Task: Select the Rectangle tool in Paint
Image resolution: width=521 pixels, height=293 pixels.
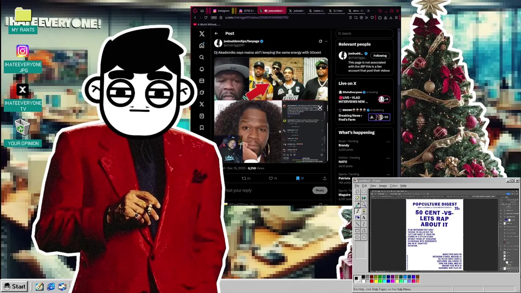Action: tap(357, 231)
